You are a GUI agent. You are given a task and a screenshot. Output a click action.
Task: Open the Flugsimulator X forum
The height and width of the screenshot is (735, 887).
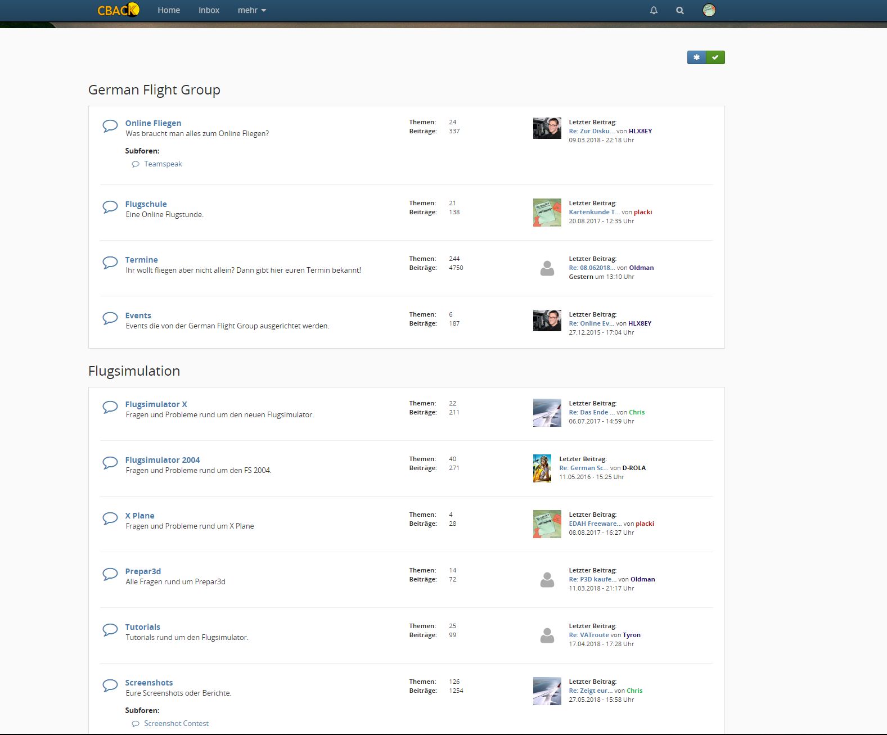tap(156, 404)
